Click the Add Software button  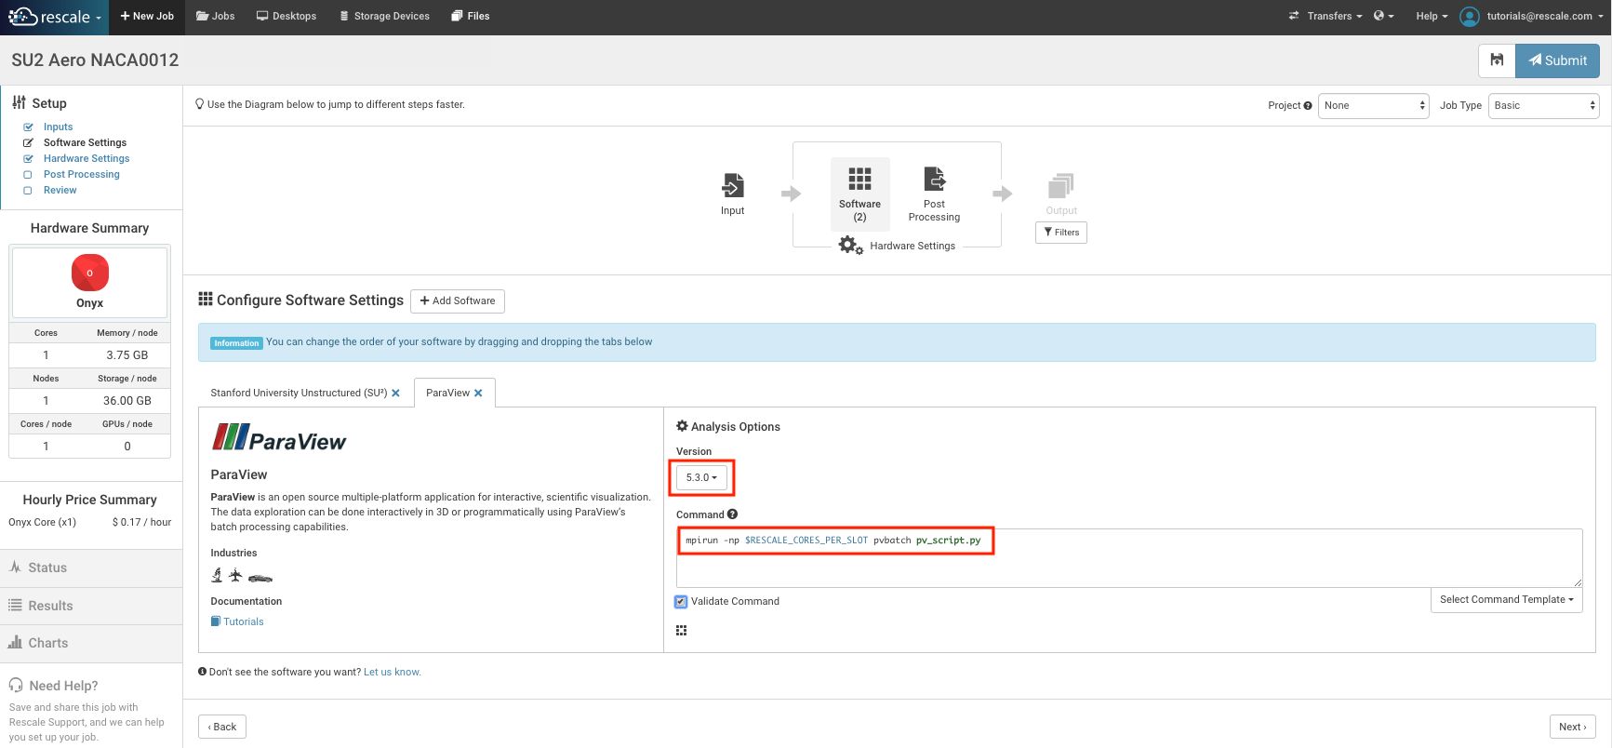458,301
